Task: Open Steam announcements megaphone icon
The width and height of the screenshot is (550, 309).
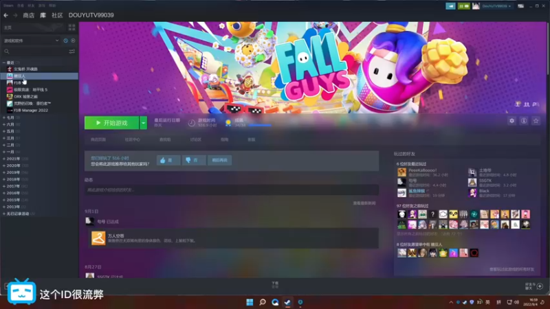Action: tap(450, 6)
